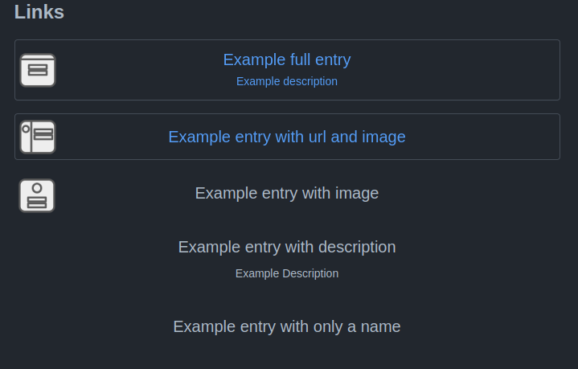Click the blue 'Example description' subtitle
The image size is (578, 369).
point(286,81)
